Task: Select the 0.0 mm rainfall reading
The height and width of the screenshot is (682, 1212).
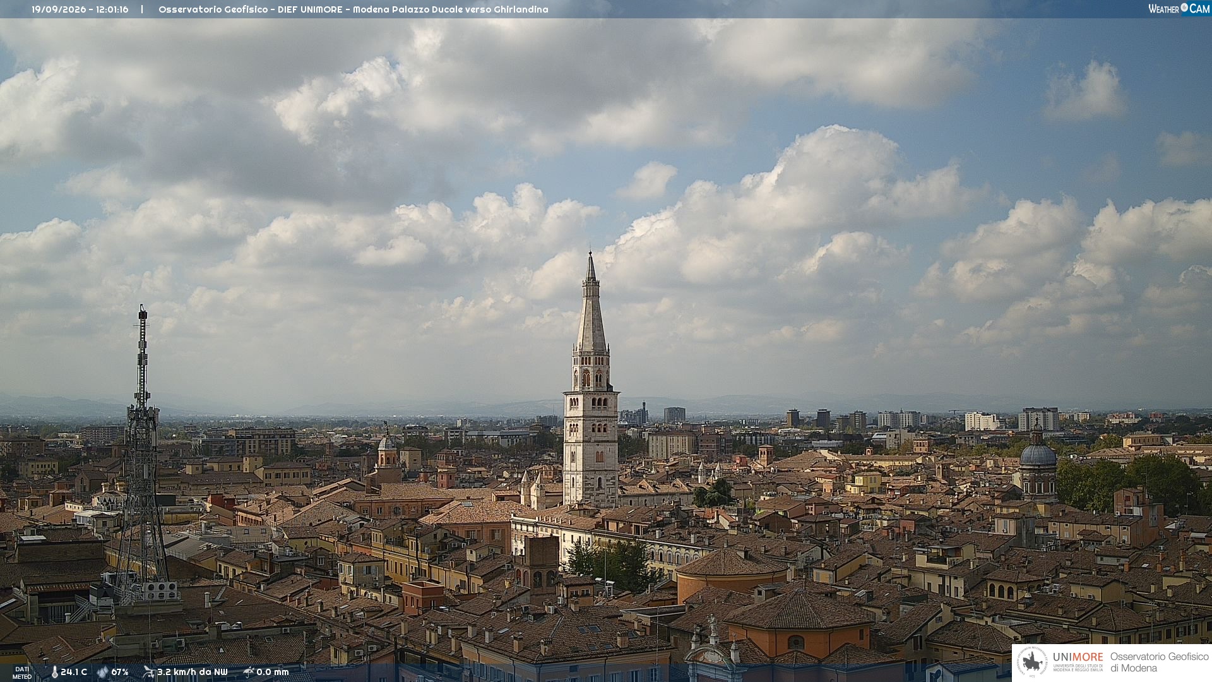Action: [x=273, y=673]
